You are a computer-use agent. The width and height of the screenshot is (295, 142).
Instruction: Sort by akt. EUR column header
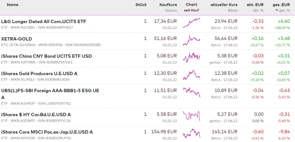255,5
